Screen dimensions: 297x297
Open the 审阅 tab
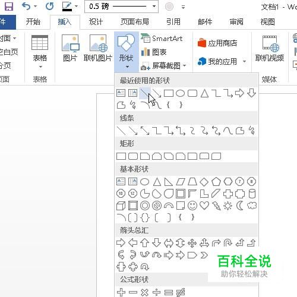(236, 22)
